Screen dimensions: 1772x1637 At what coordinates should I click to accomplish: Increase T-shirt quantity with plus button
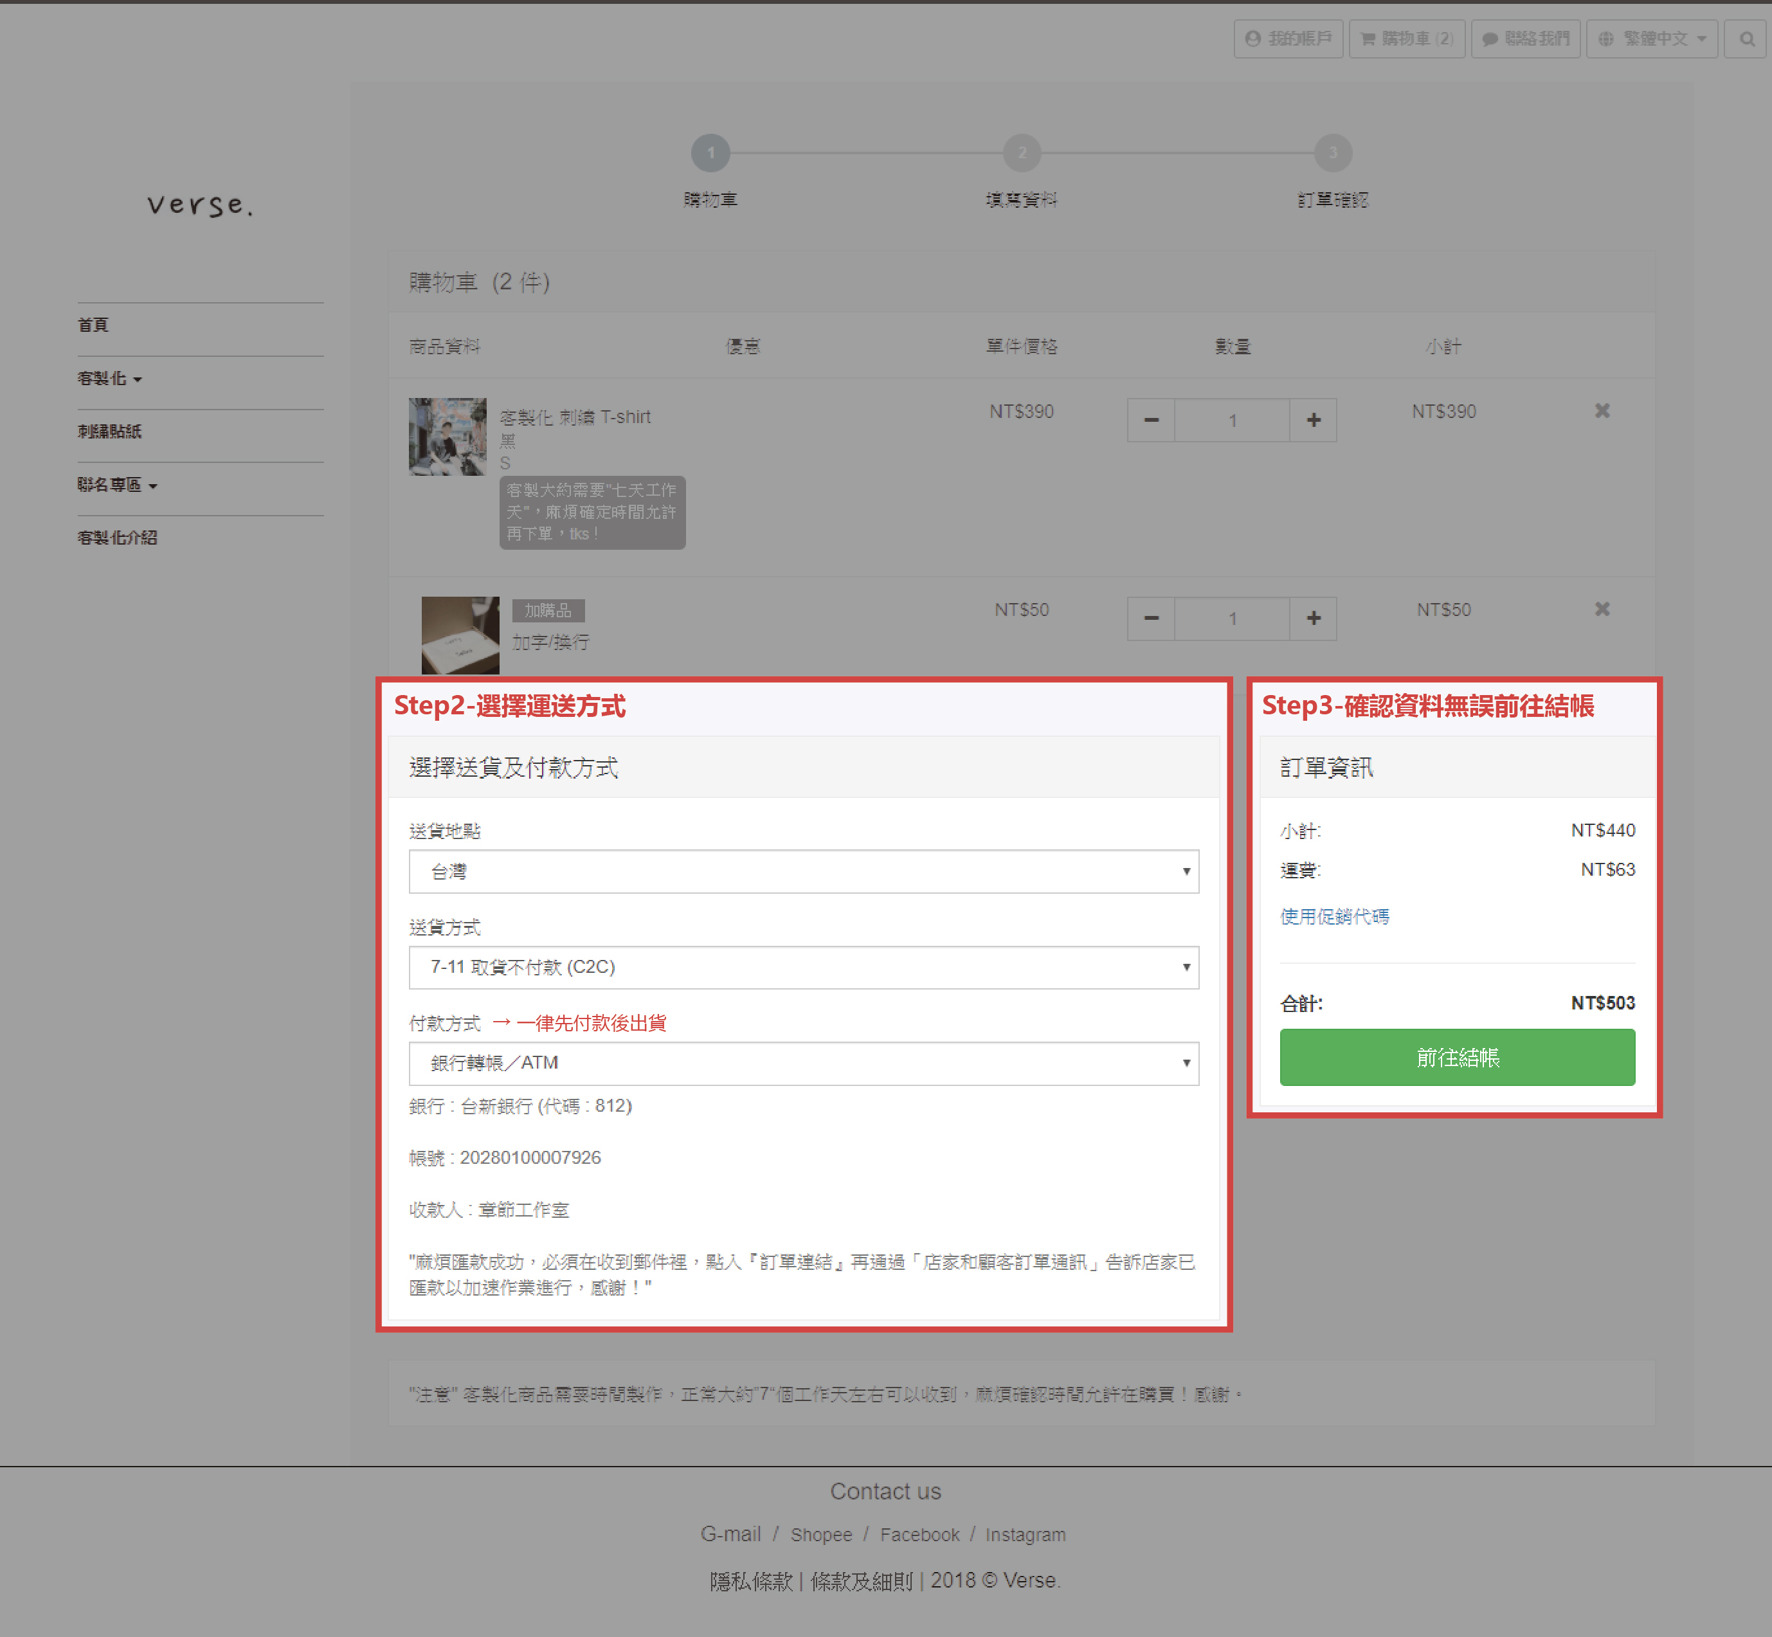[x=1313, y=420]
